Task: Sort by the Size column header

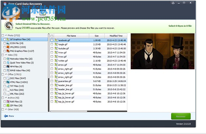Action: (x=97, y=36)
